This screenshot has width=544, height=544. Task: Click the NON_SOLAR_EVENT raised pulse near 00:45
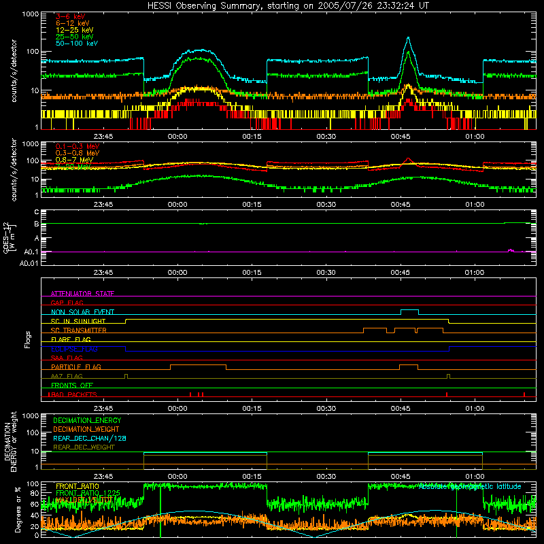(409, 310)
